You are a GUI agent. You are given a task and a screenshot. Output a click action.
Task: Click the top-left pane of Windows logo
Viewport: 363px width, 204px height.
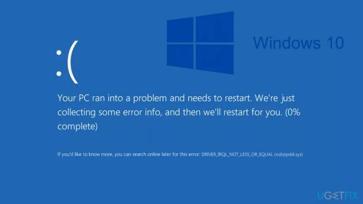click(x=180, y=30)
